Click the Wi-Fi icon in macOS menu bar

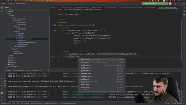click(170, 1)
